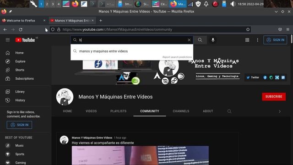
Task: Go forward with Firefox forward arrow
Action: [x=13, y=29]
